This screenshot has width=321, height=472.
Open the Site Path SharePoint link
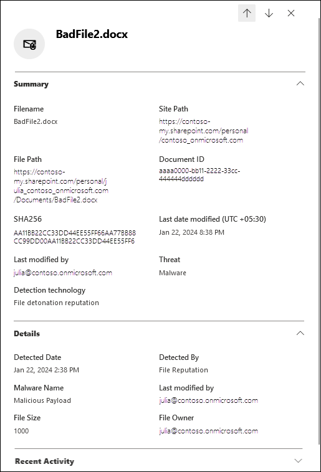pyautogui.click(x=203, y=131)
